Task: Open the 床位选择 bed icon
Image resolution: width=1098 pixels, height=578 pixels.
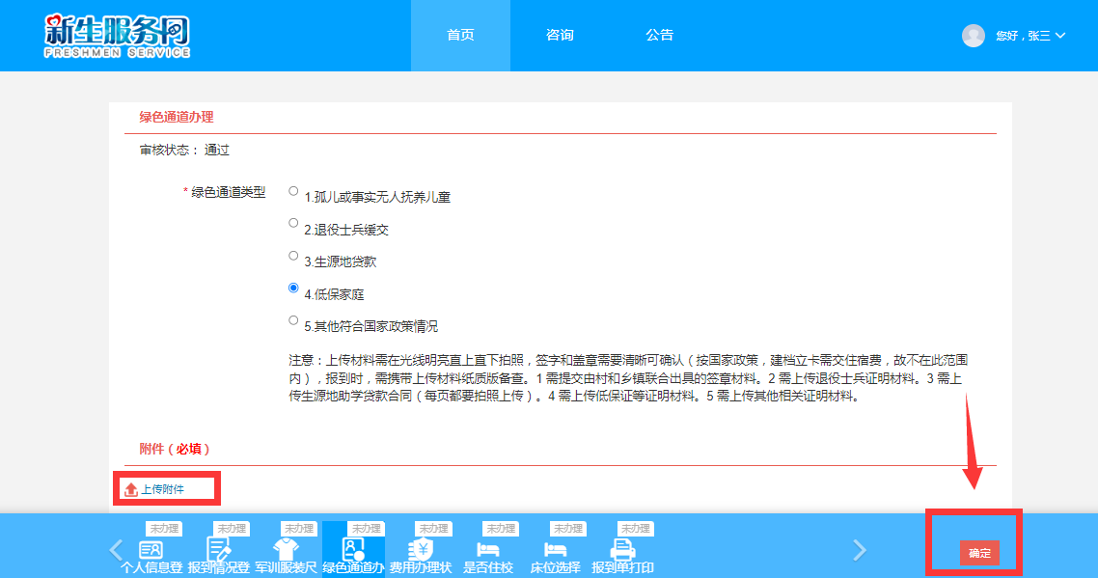Action: [556, 550]
